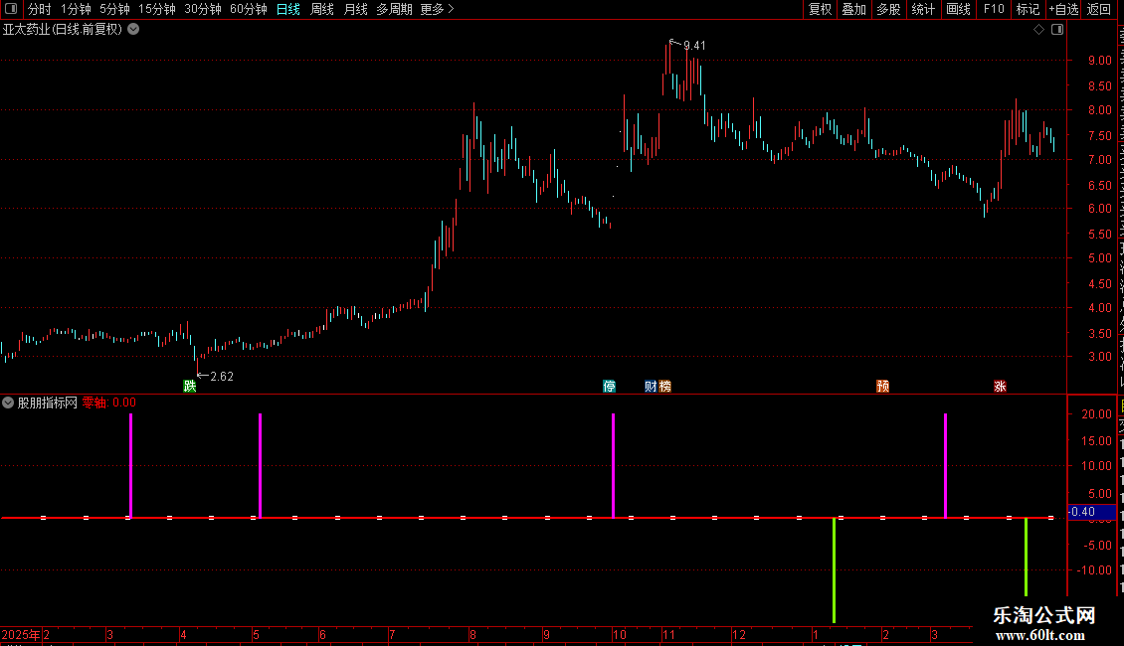Toggle the 叠加 overlay option
Screen dimensions: 1124x646
coord(853,9)
